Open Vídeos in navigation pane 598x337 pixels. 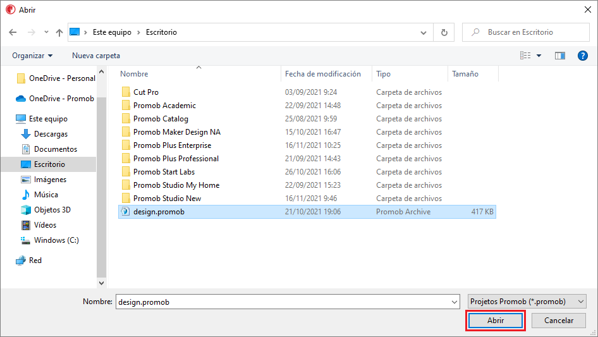pyautogui.click(x=39, y=225)
